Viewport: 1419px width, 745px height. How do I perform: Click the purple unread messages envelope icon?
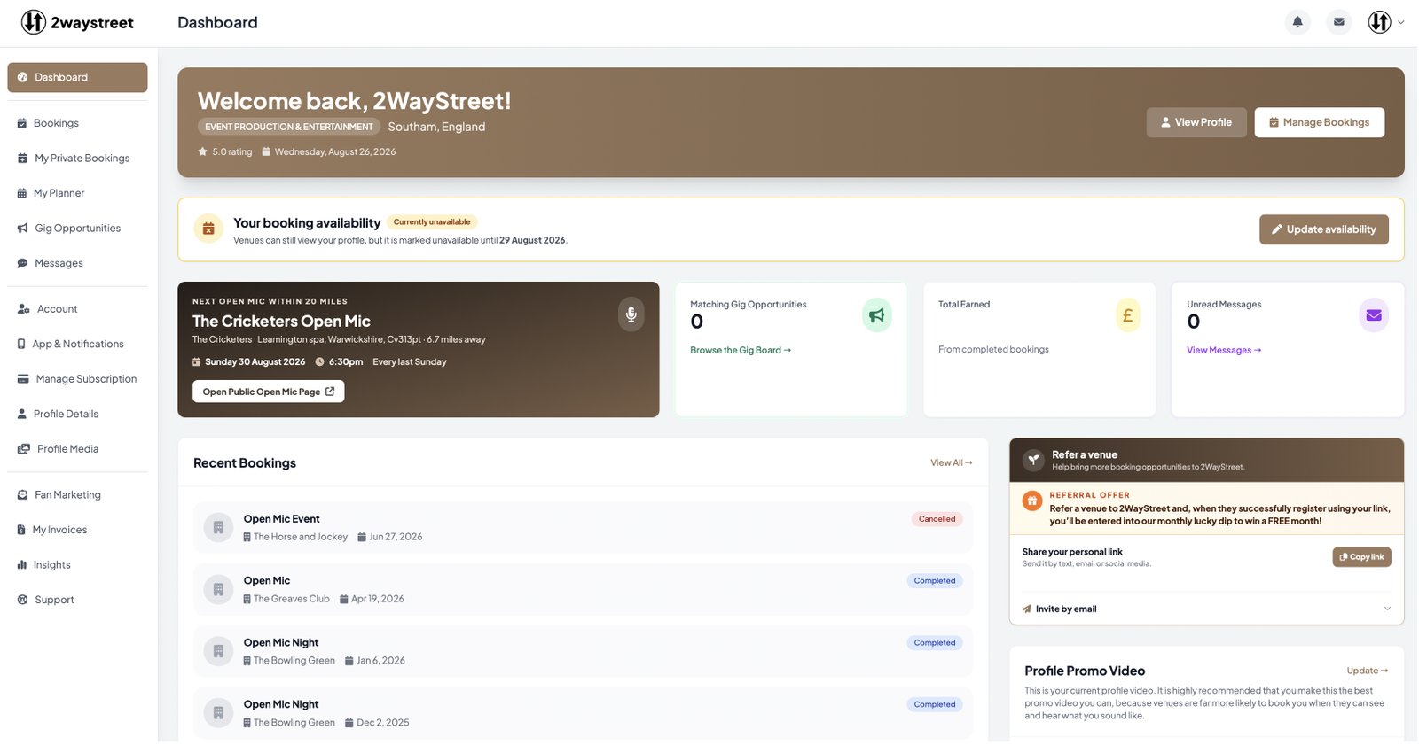coord(1373,315)
